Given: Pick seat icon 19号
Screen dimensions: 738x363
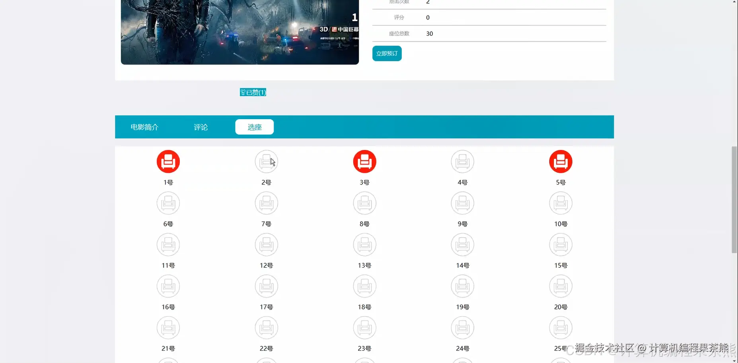Looking at the screenshot, I should point(462,286).
